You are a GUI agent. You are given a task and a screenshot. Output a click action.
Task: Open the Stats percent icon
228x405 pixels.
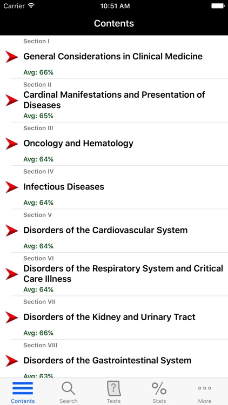[x=159, y=388]
